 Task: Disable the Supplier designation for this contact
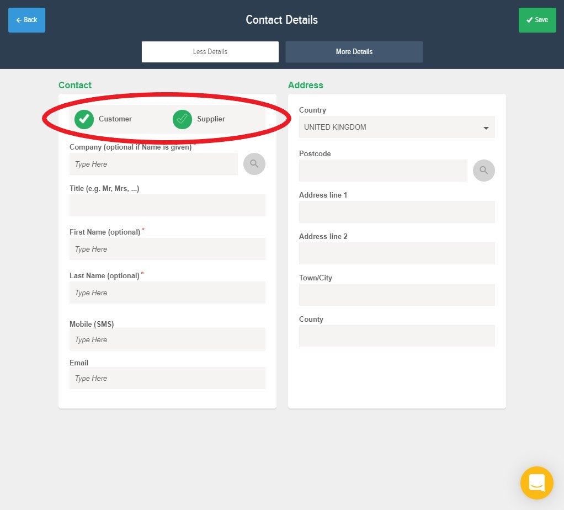pos(182,119)
